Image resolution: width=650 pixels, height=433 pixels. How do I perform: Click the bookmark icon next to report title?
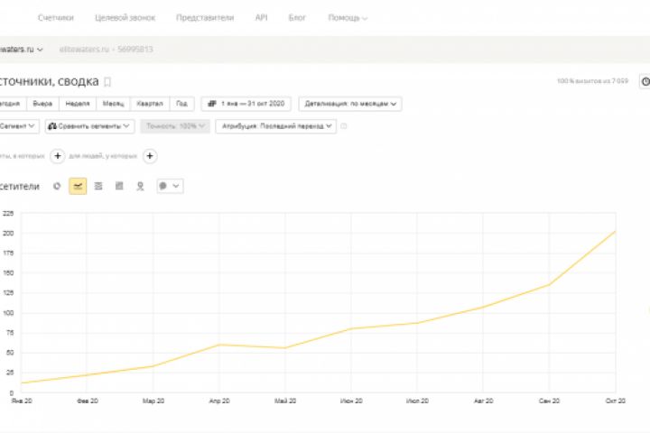(107, 82)
